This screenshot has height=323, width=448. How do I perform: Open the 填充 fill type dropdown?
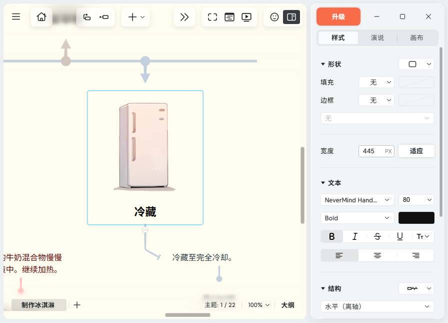pos(376,83)
